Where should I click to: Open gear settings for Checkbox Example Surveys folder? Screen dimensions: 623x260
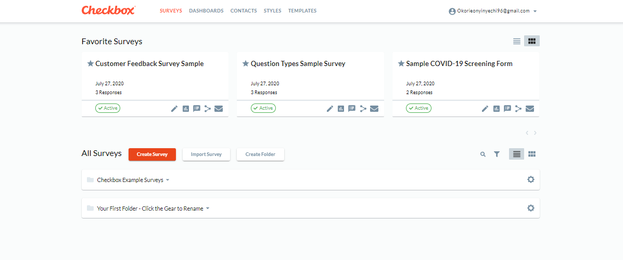[x=530, y=179]
